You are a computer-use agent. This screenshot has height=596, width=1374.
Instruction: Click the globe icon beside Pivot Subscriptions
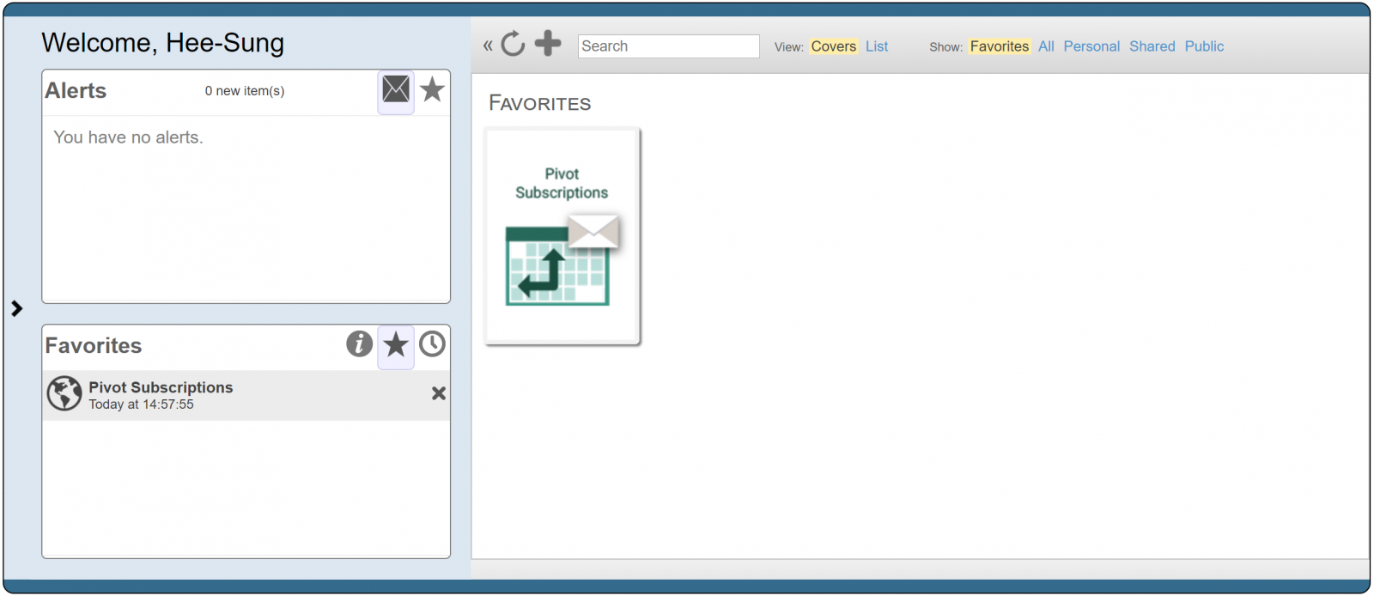[64, 393]
